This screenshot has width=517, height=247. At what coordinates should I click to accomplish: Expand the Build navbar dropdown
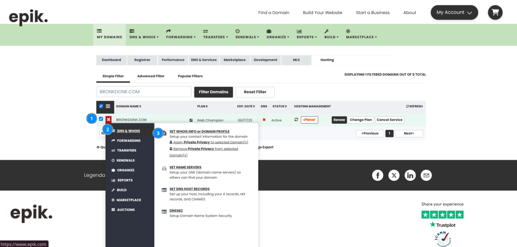tap(331, 34)
